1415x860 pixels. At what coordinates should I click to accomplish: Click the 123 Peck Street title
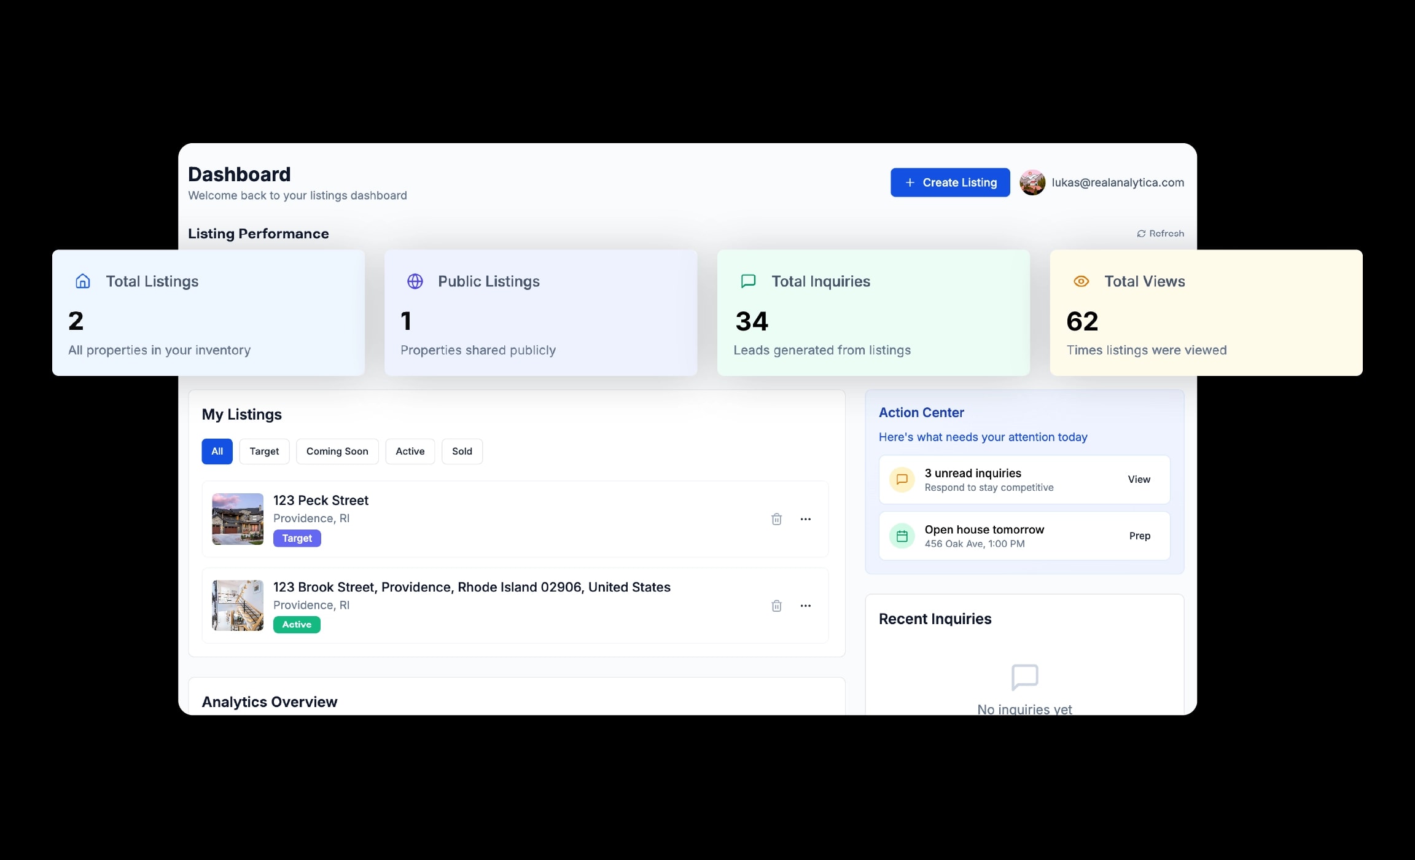click(x=321, y=501)
